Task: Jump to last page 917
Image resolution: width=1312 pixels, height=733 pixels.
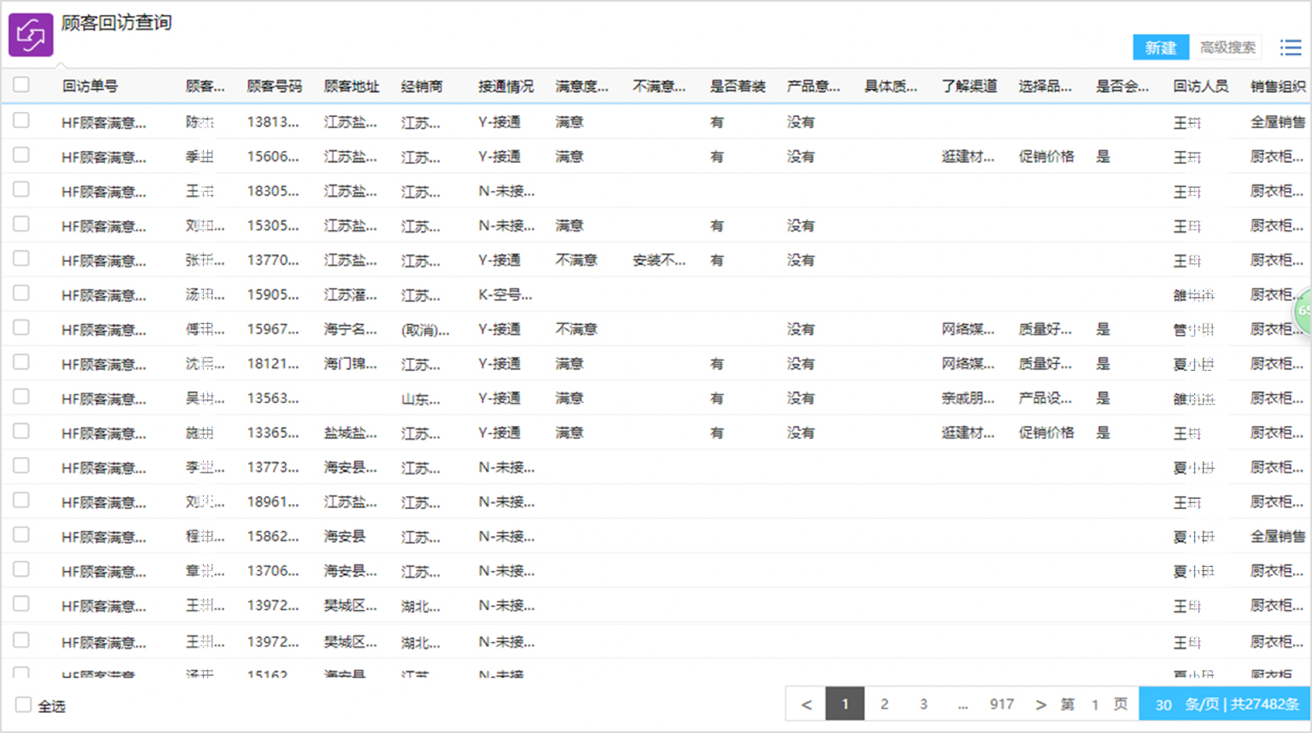Action: pyautogui.click(x=1001, y=704)
